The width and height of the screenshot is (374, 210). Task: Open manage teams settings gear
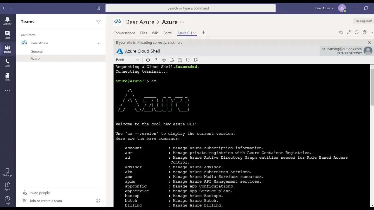coord(98,201)
